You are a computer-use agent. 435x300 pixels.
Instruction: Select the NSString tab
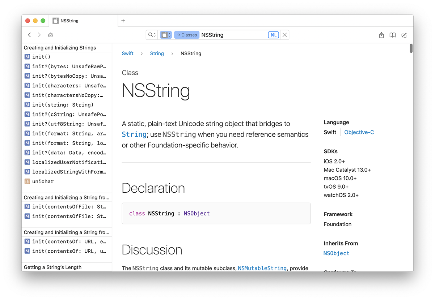click(x=84, y=21)
